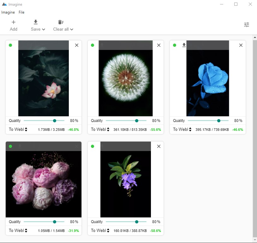Expand the Clear all dropdown

[72, 29]
